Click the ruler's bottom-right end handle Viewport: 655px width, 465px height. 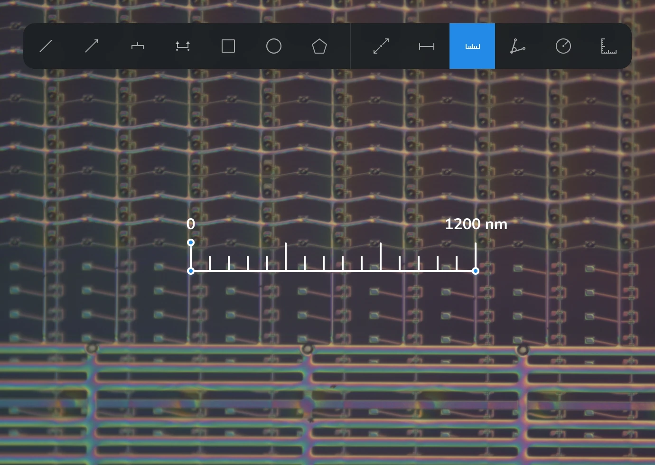pos(476,271)
